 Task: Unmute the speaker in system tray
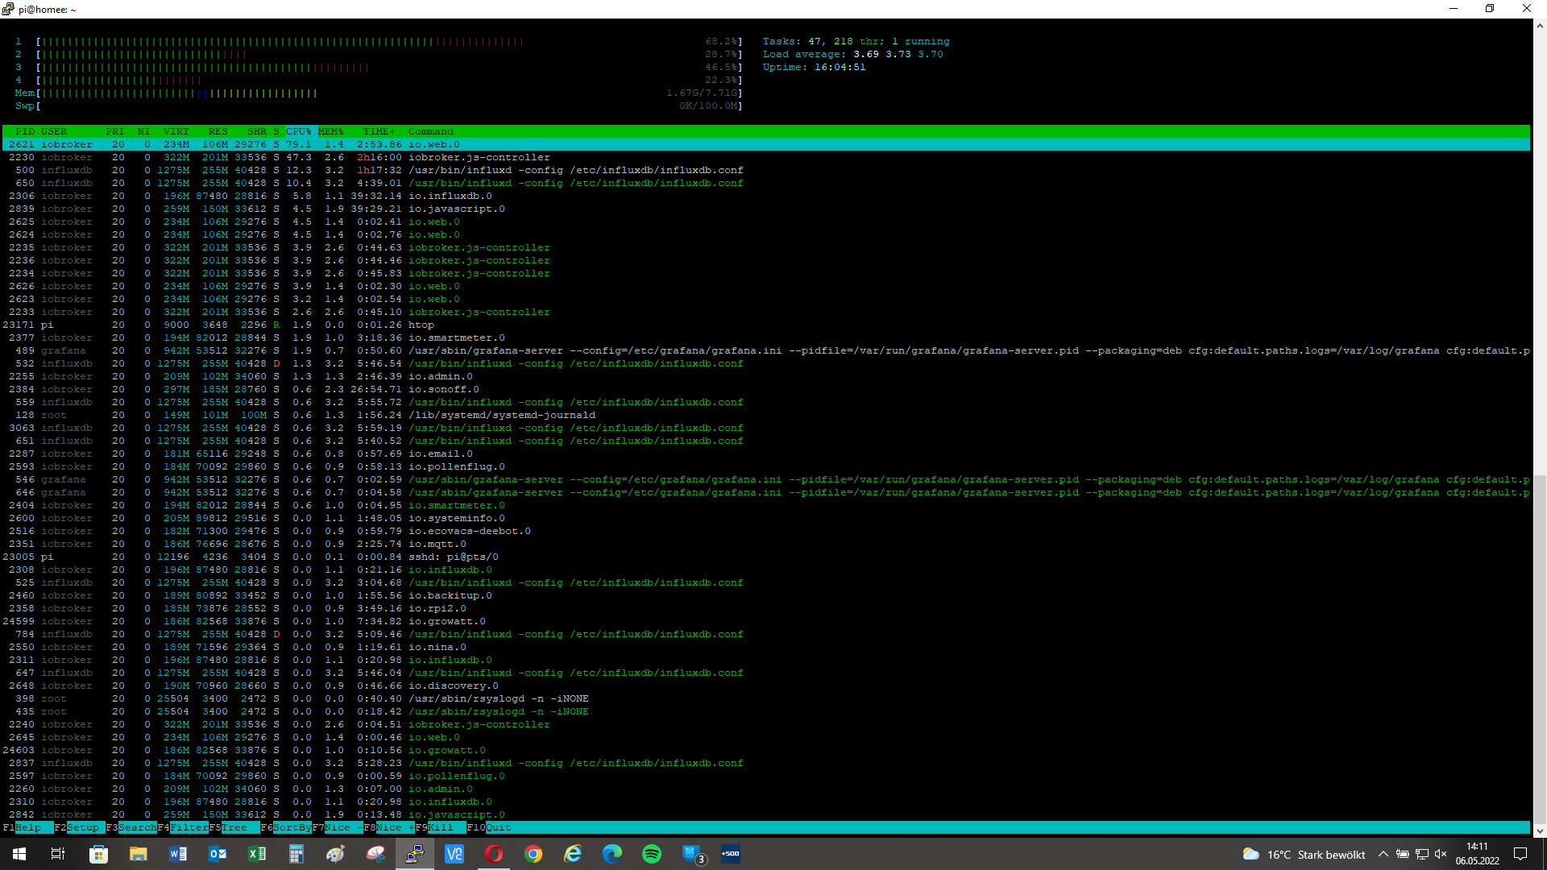pyautogui.click(x=1441, y=854)
